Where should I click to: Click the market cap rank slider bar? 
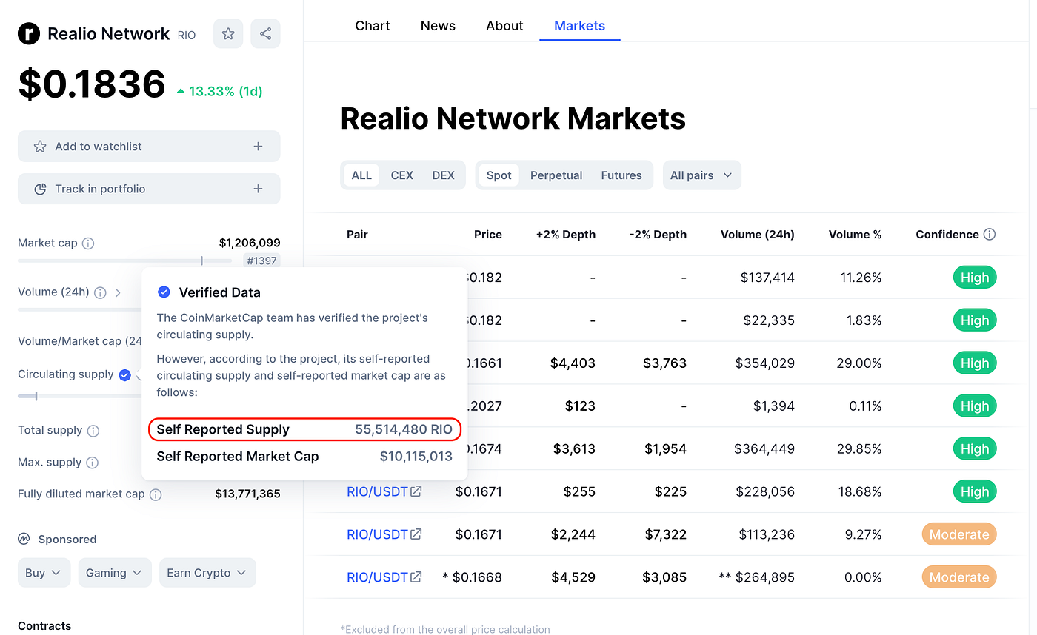tap(125, 261)
